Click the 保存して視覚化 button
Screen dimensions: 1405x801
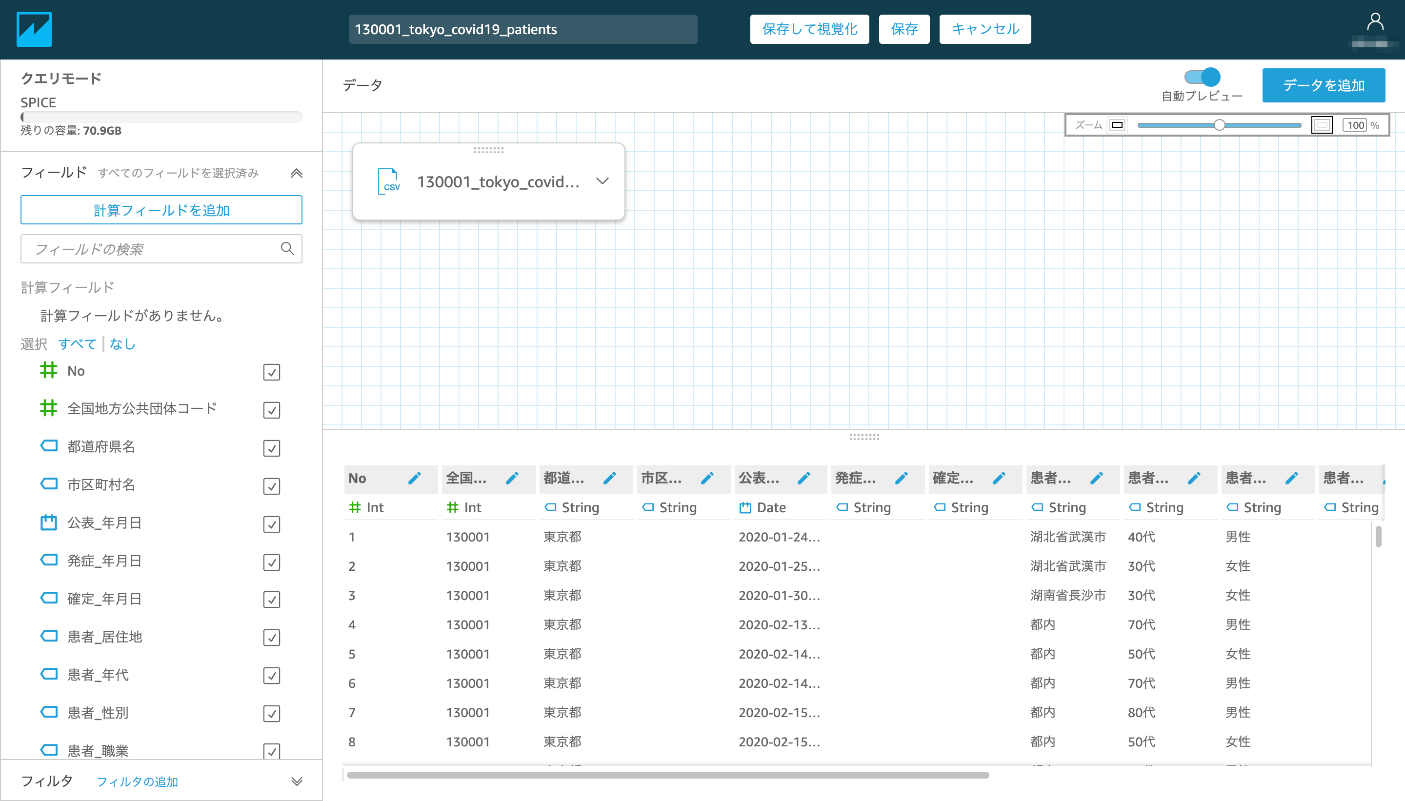(809, 29)
